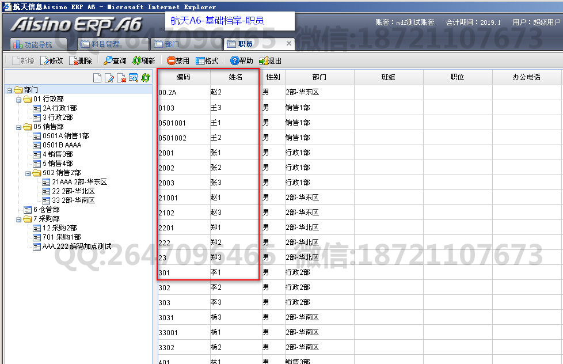This screenshot has width=563, height=364.
Task: Click the 修改 (Edit) toolbar button
Action: pos(52,60)
